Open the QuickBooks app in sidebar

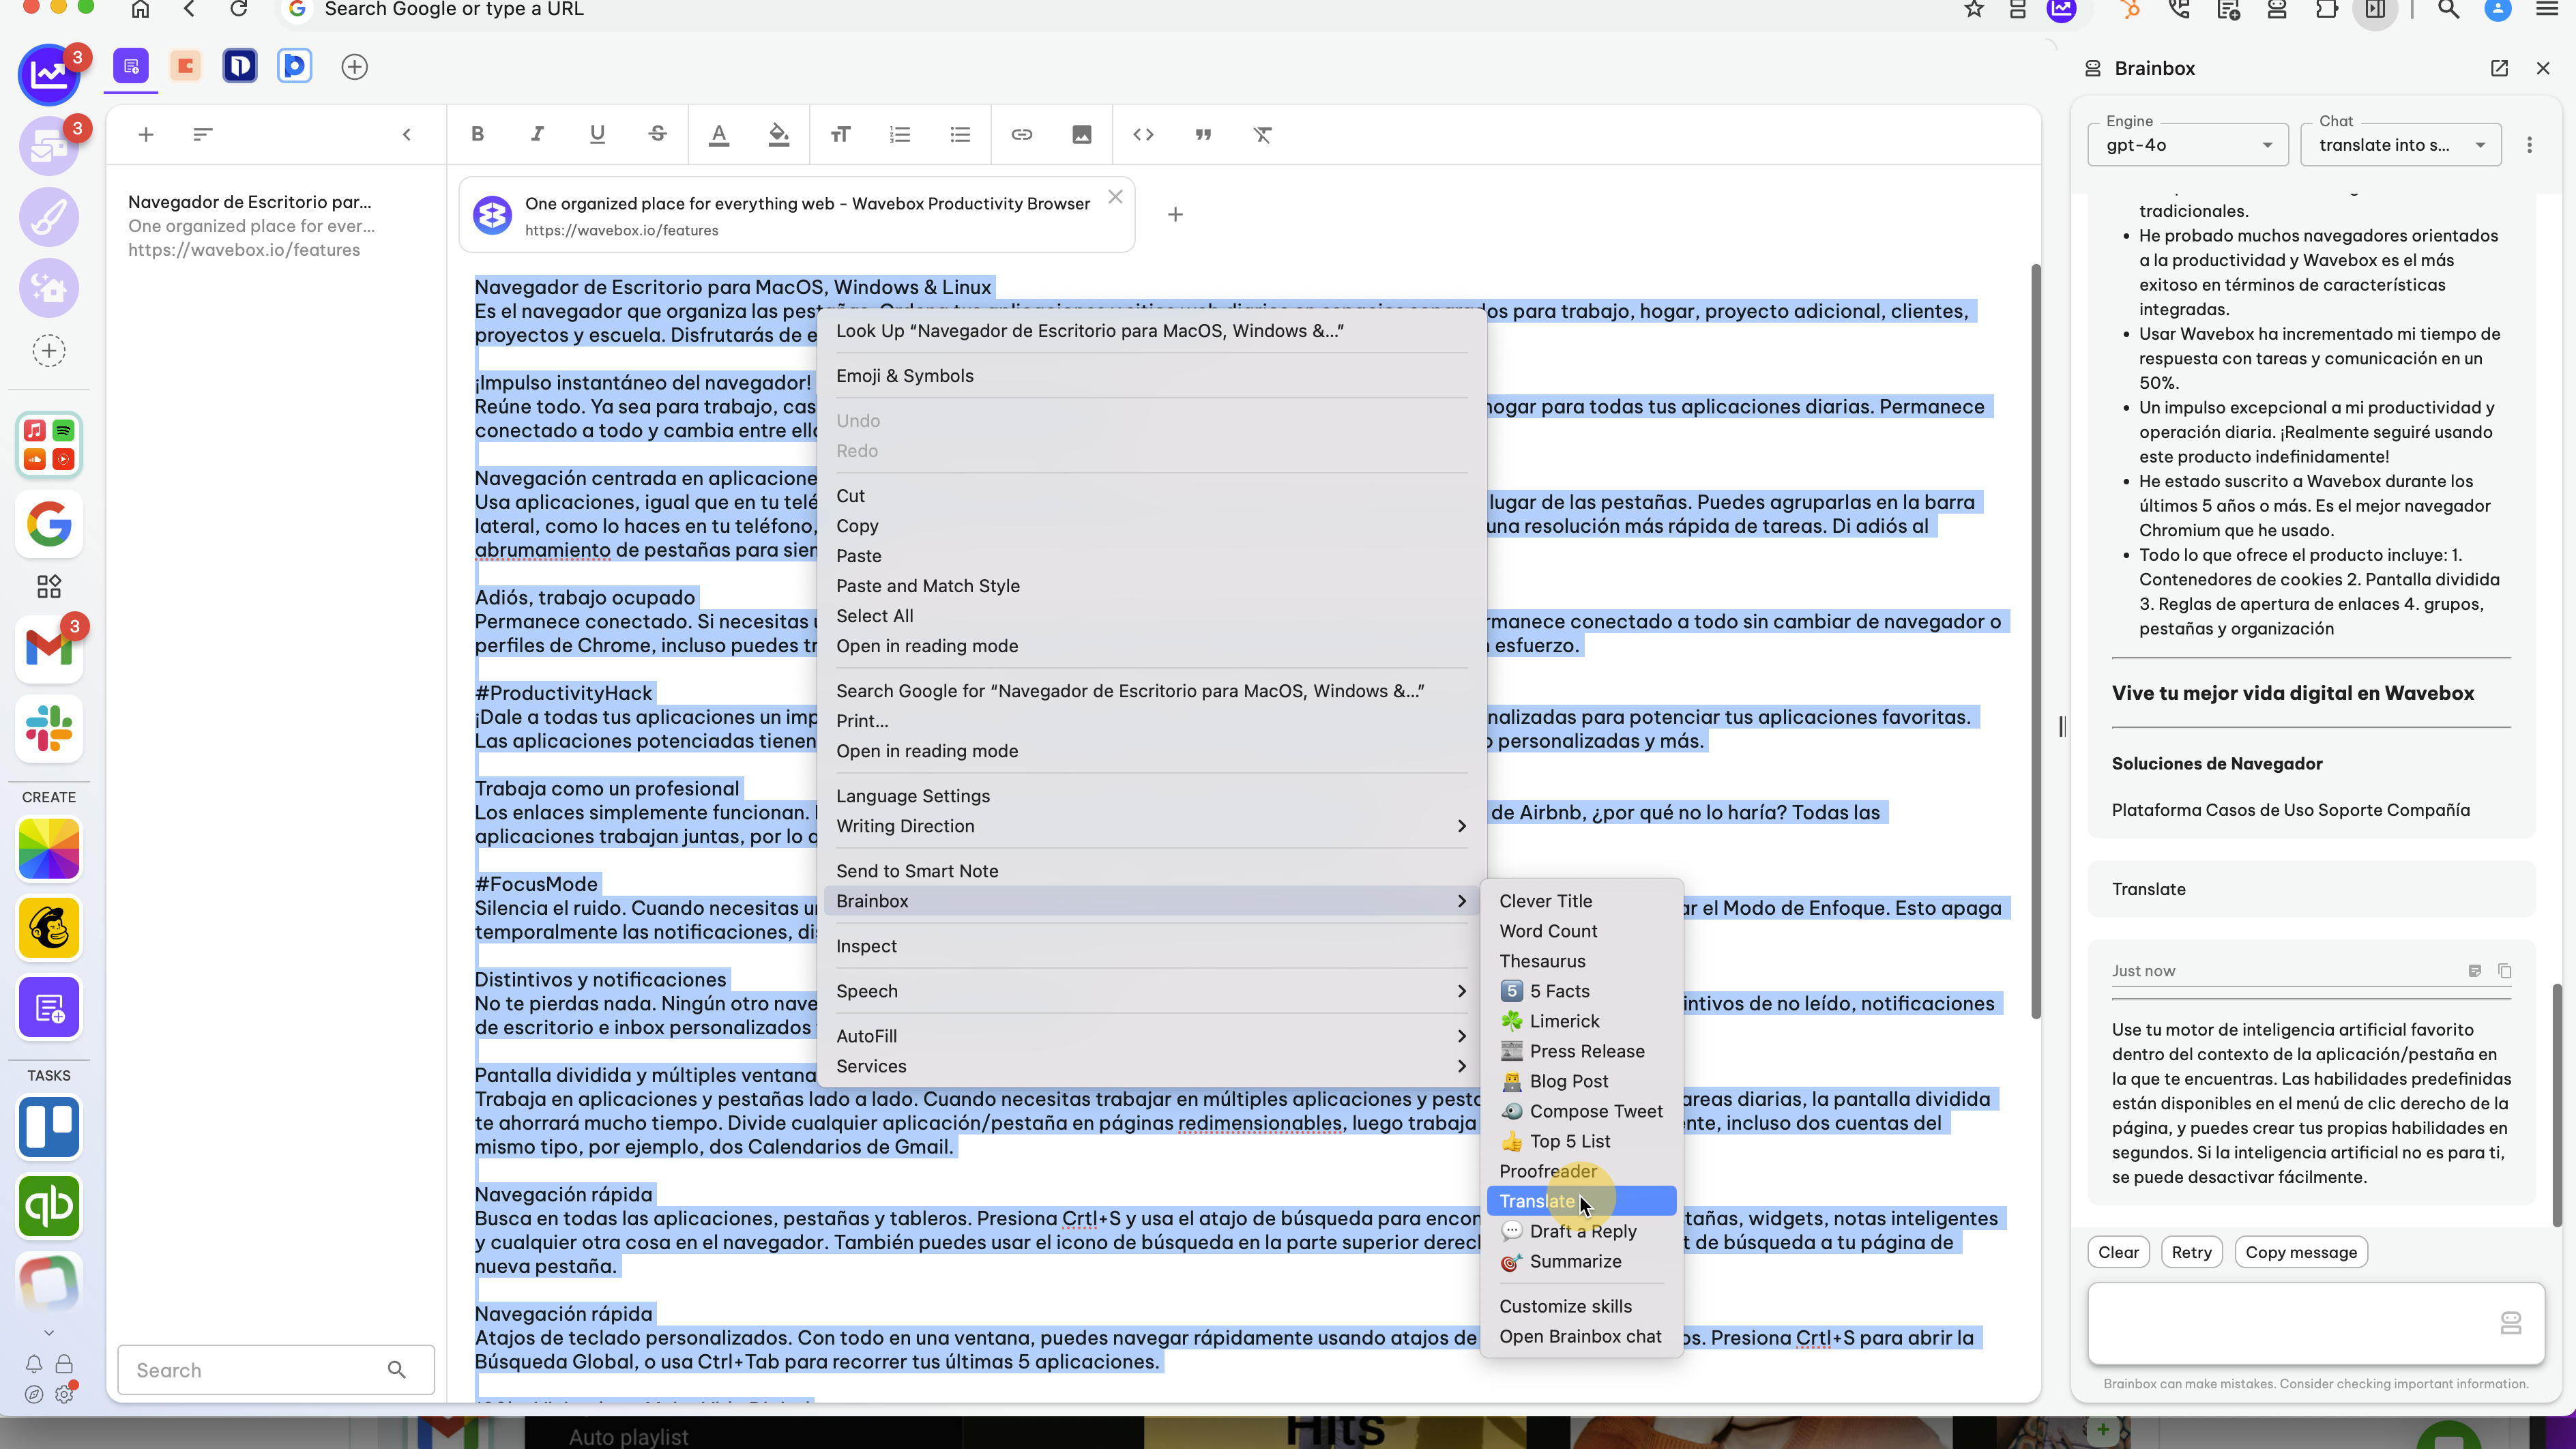49,1206
